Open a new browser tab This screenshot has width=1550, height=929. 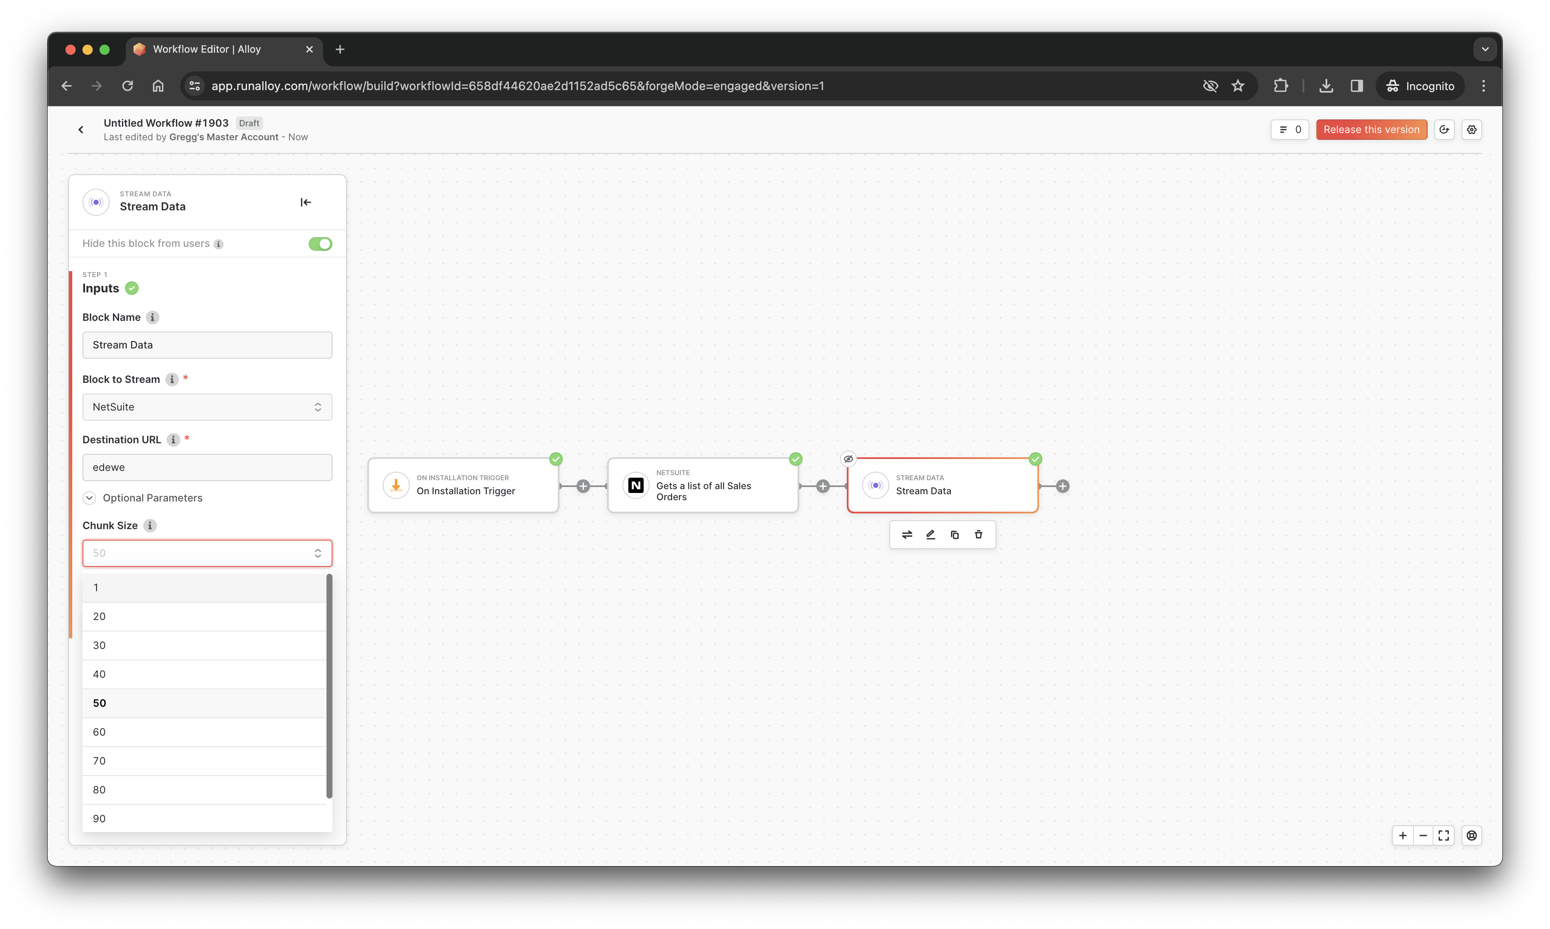(x=340, y=49)
